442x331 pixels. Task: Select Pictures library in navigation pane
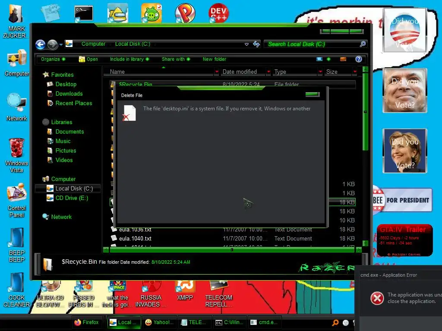(x=66, y=150)
